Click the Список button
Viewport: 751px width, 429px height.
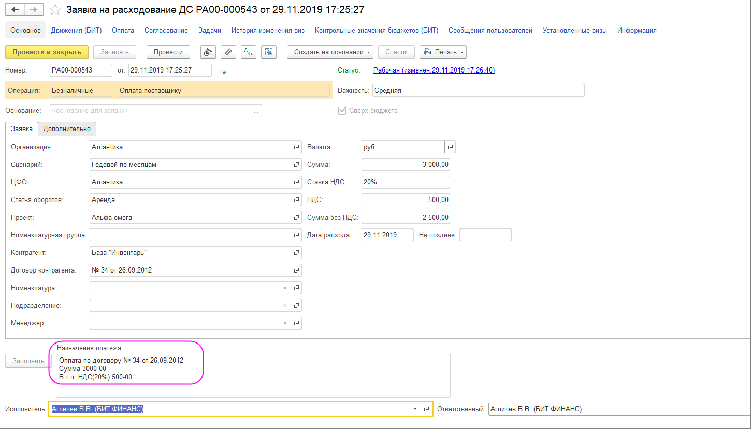(x=397, y=52)
